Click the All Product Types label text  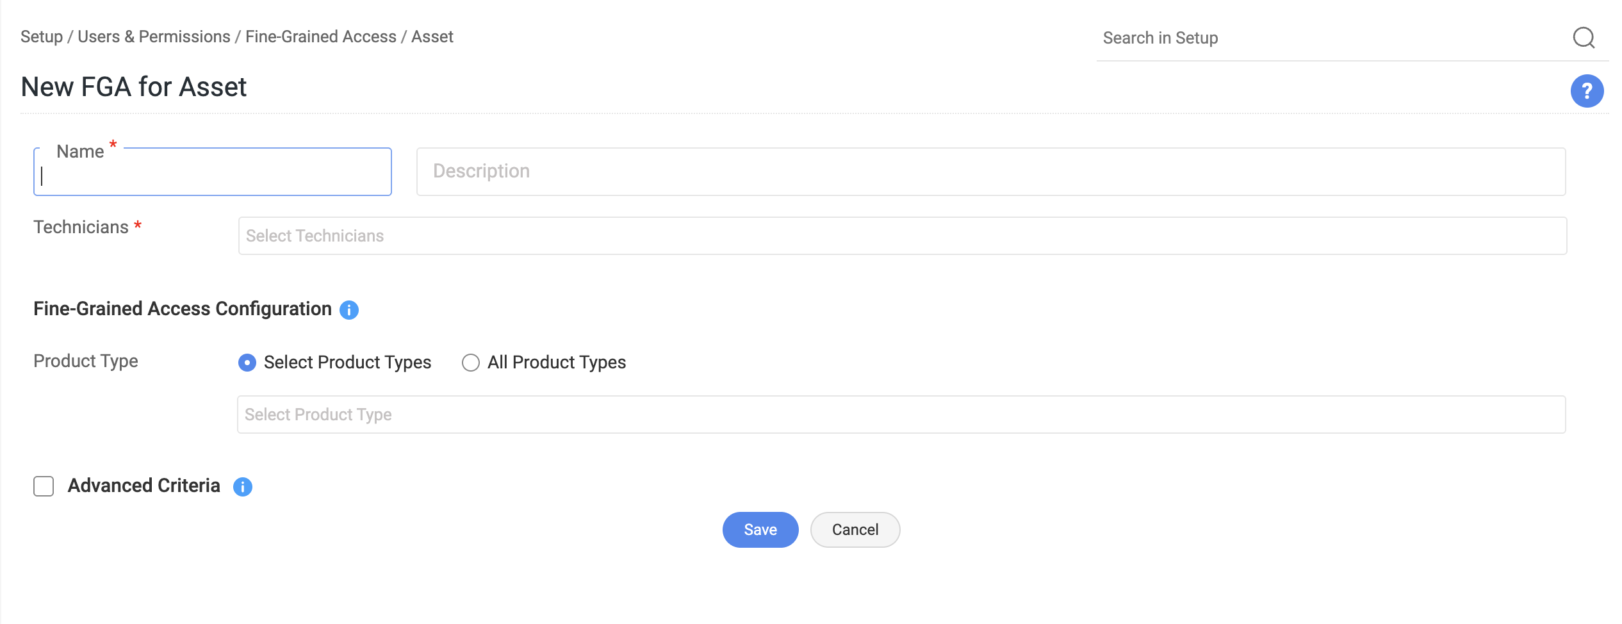[x=557, y=363]
